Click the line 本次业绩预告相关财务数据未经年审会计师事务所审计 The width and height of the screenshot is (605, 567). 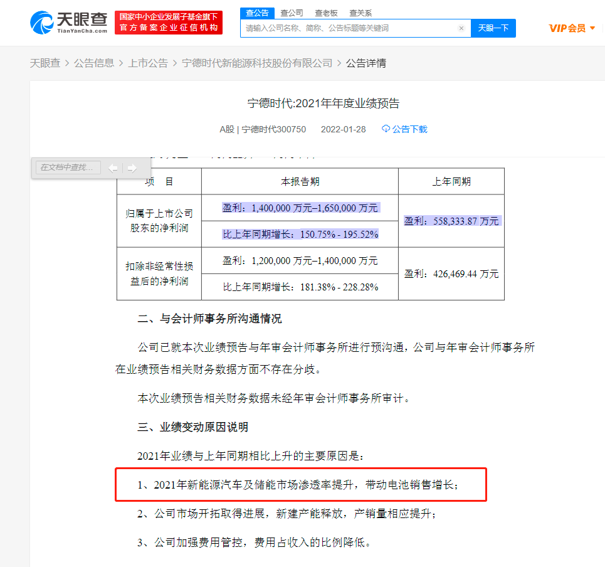point(273,398)
